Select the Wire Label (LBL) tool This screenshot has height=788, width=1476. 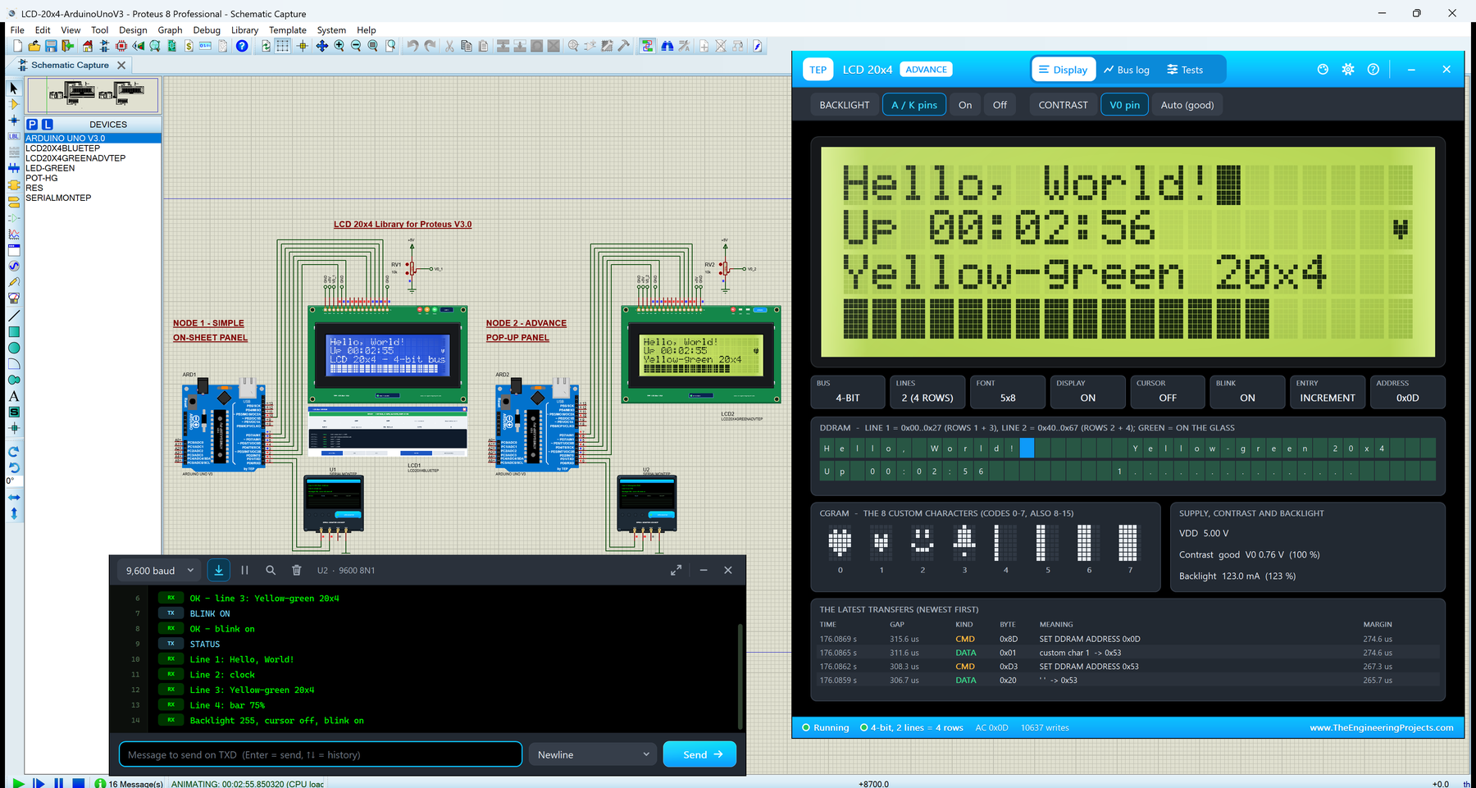click(13, 136)
